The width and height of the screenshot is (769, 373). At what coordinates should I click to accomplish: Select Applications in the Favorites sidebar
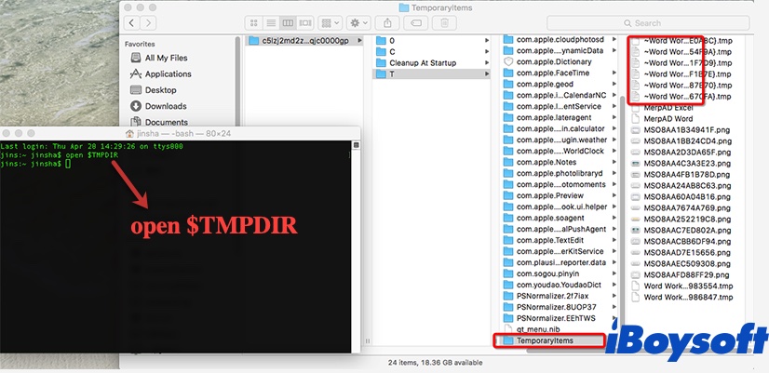pyautogui.click(x=168, y=73)
